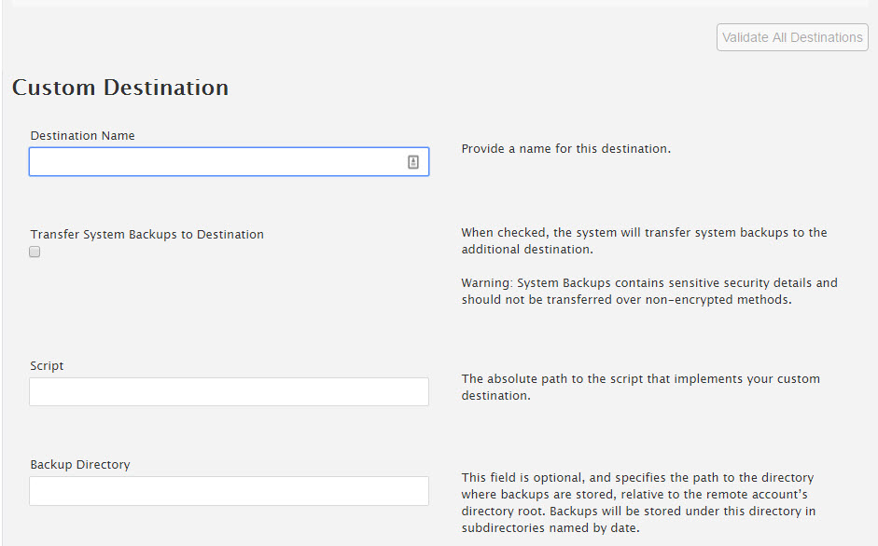878x546 pixels.
Task: Click the Validate All Destinations button
Action: pos(792,37)
